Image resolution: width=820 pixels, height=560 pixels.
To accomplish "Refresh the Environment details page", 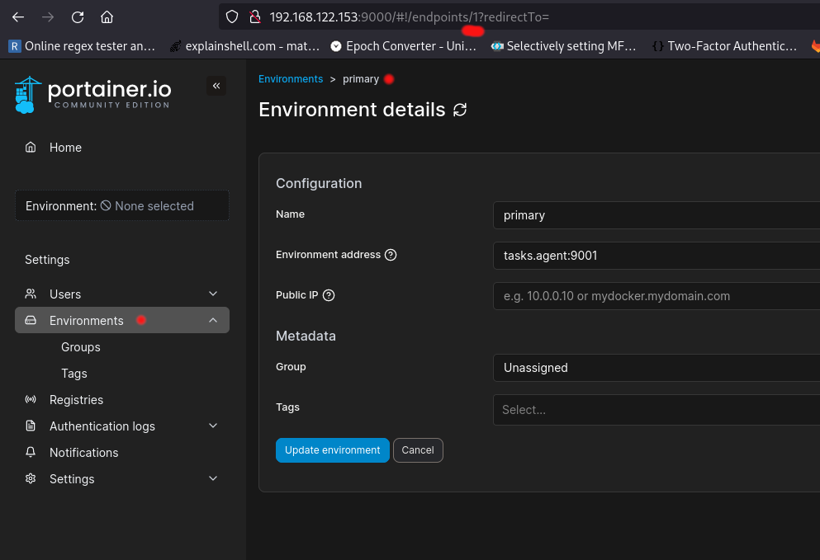I will coord(460,110).
